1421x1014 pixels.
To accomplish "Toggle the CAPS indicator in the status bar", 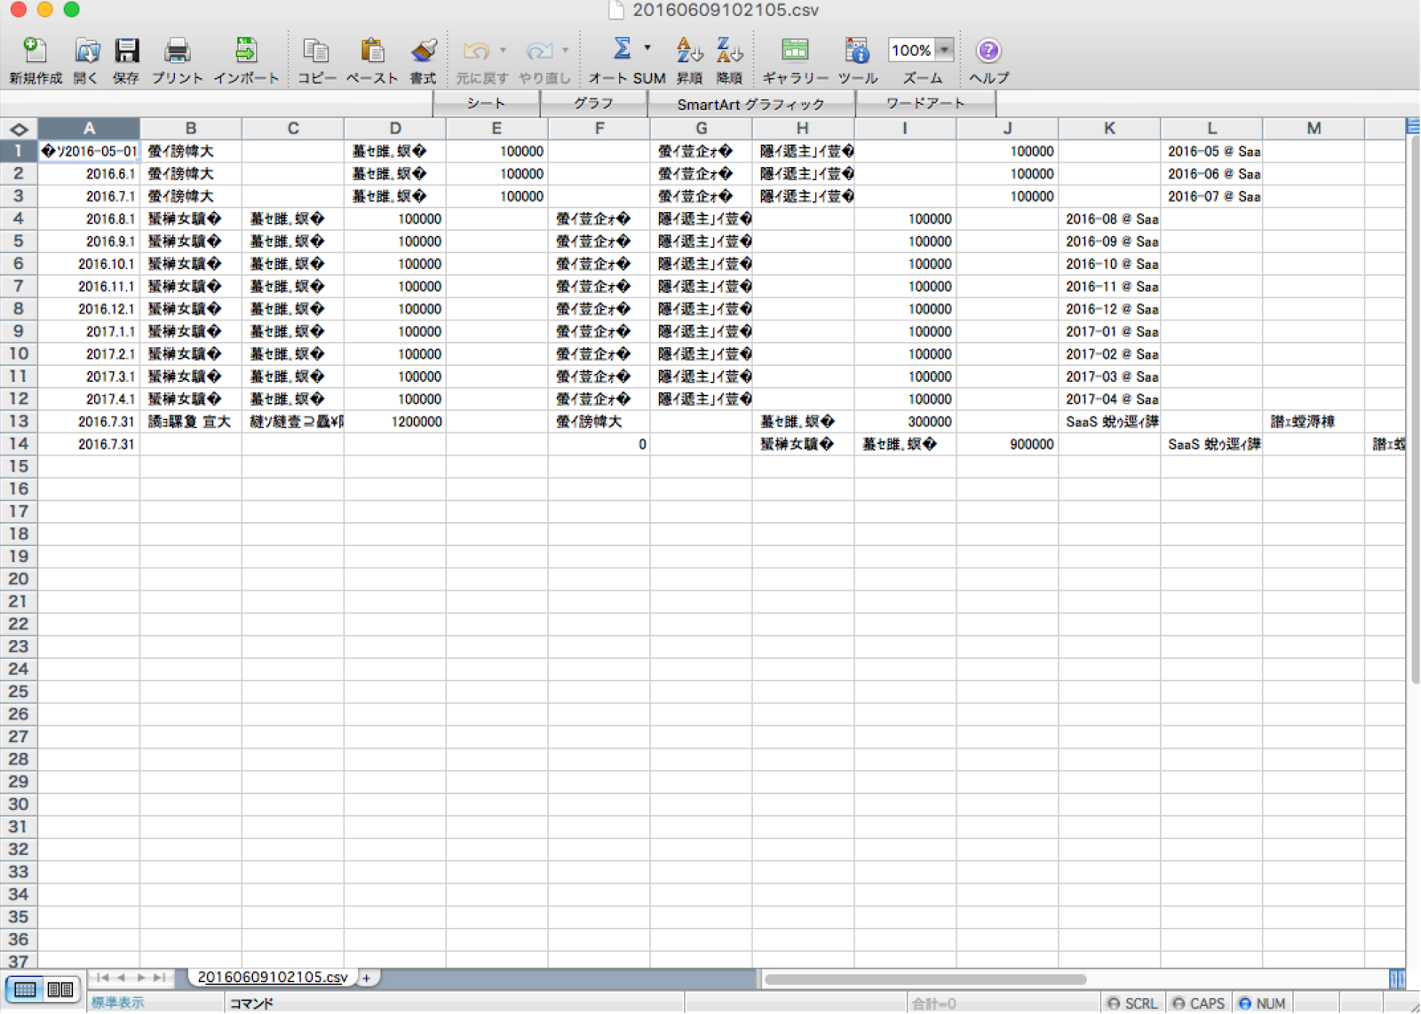I will tap(1201, 1002).
